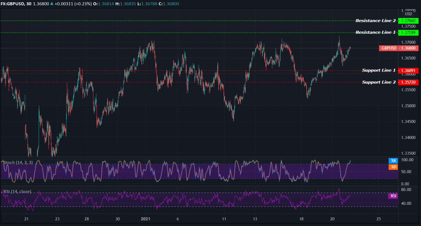The image size is (421, 226).
Task: Click the GBPUSD red price label
Action: click(x=389, y=48)
